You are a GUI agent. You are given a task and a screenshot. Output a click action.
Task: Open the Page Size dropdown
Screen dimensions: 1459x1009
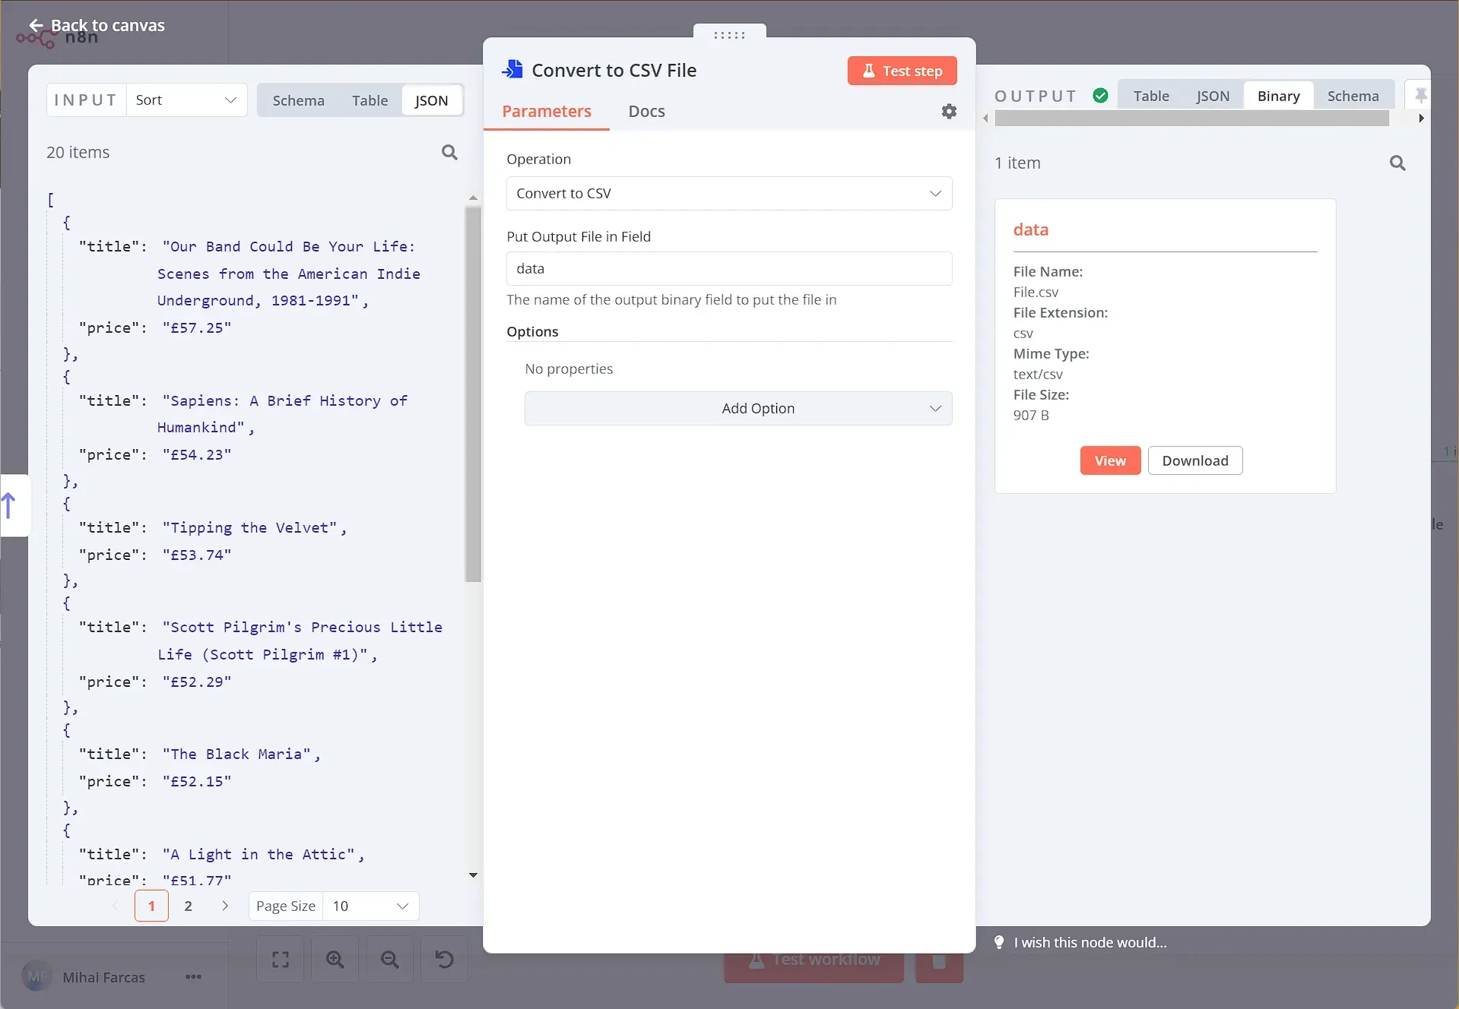click(x=371, y=906)
